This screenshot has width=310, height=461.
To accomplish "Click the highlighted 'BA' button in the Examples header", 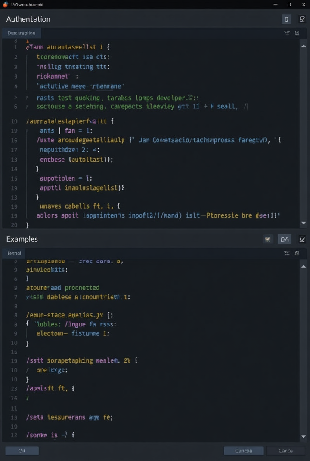I will pyautogui.click(x=285, y=240).
